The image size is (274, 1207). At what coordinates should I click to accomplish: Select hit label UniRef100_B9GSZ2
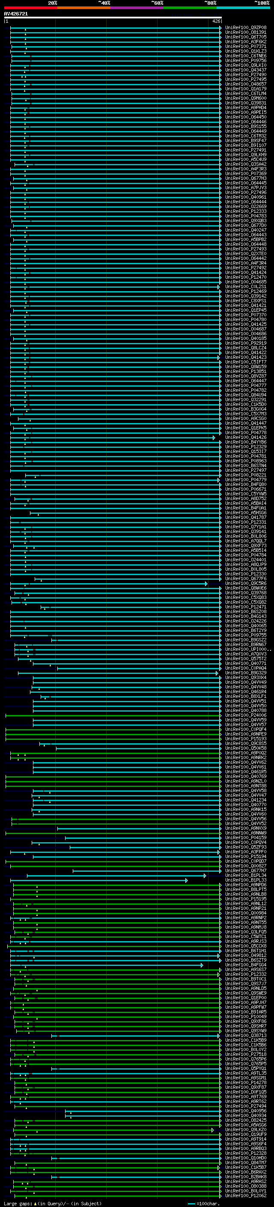point(245,640)
